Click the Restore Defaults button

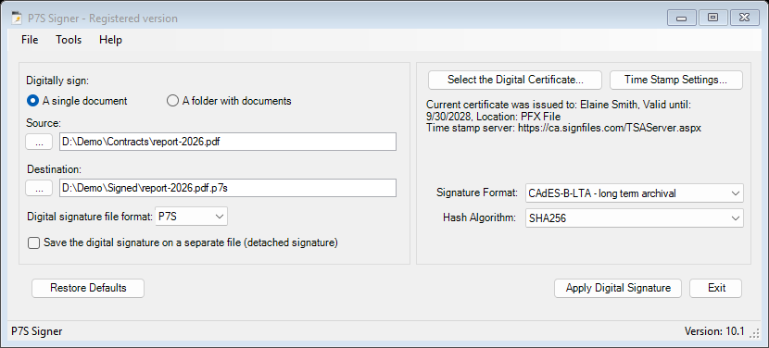point(88,288)
